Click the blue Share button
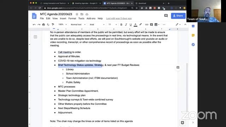Viewport: 226px width, 127px height. (178, 16)
